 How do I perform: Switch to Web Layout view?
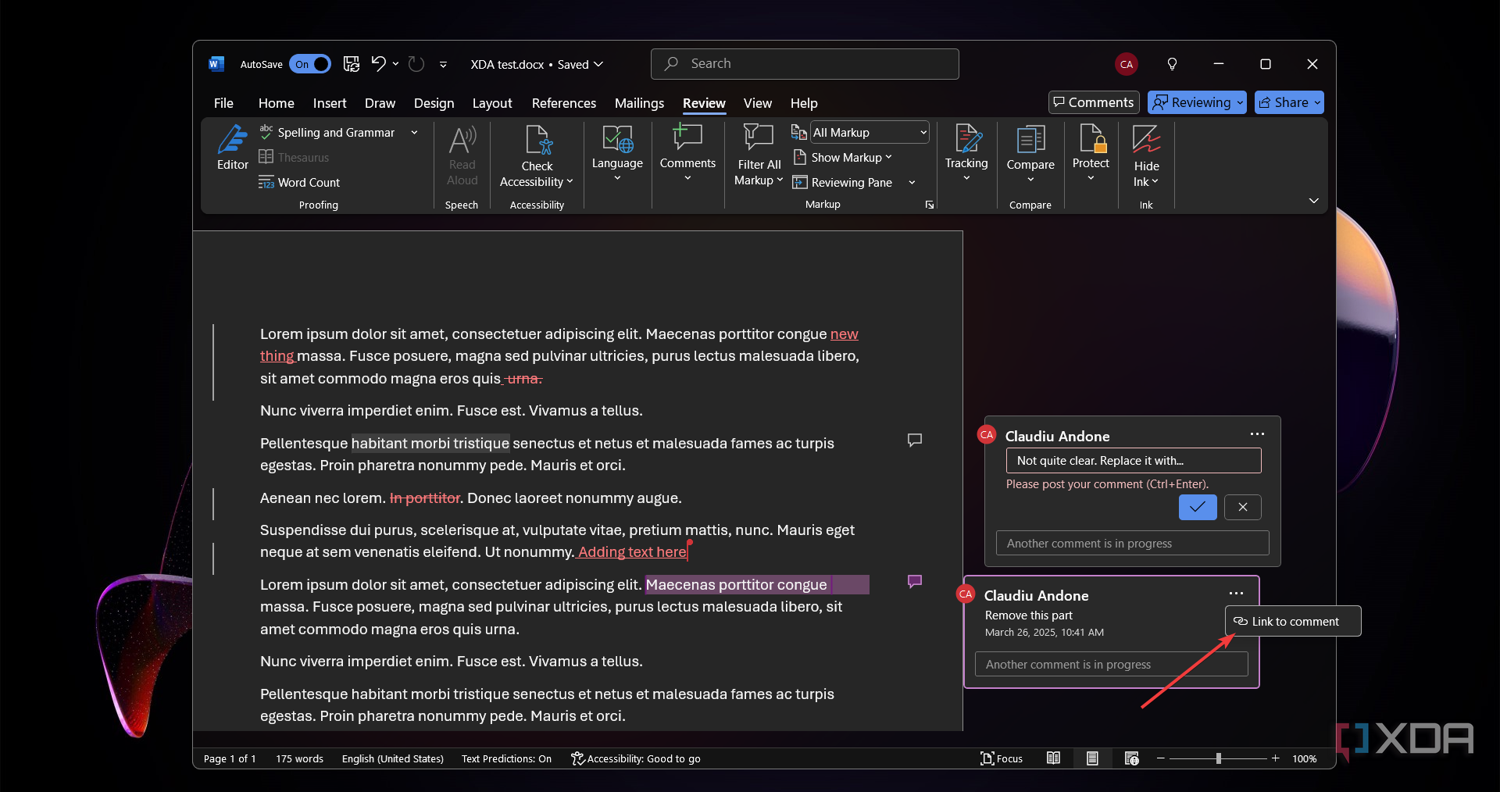[x=1131, y=758]
